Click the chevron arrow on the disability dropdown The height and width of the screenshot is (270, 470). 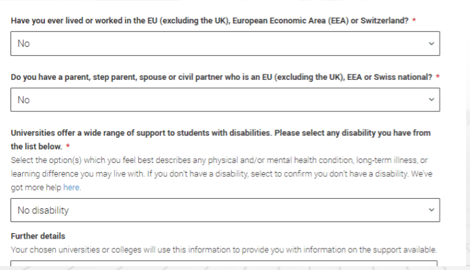pyautogui.click(x=431, y=210)
